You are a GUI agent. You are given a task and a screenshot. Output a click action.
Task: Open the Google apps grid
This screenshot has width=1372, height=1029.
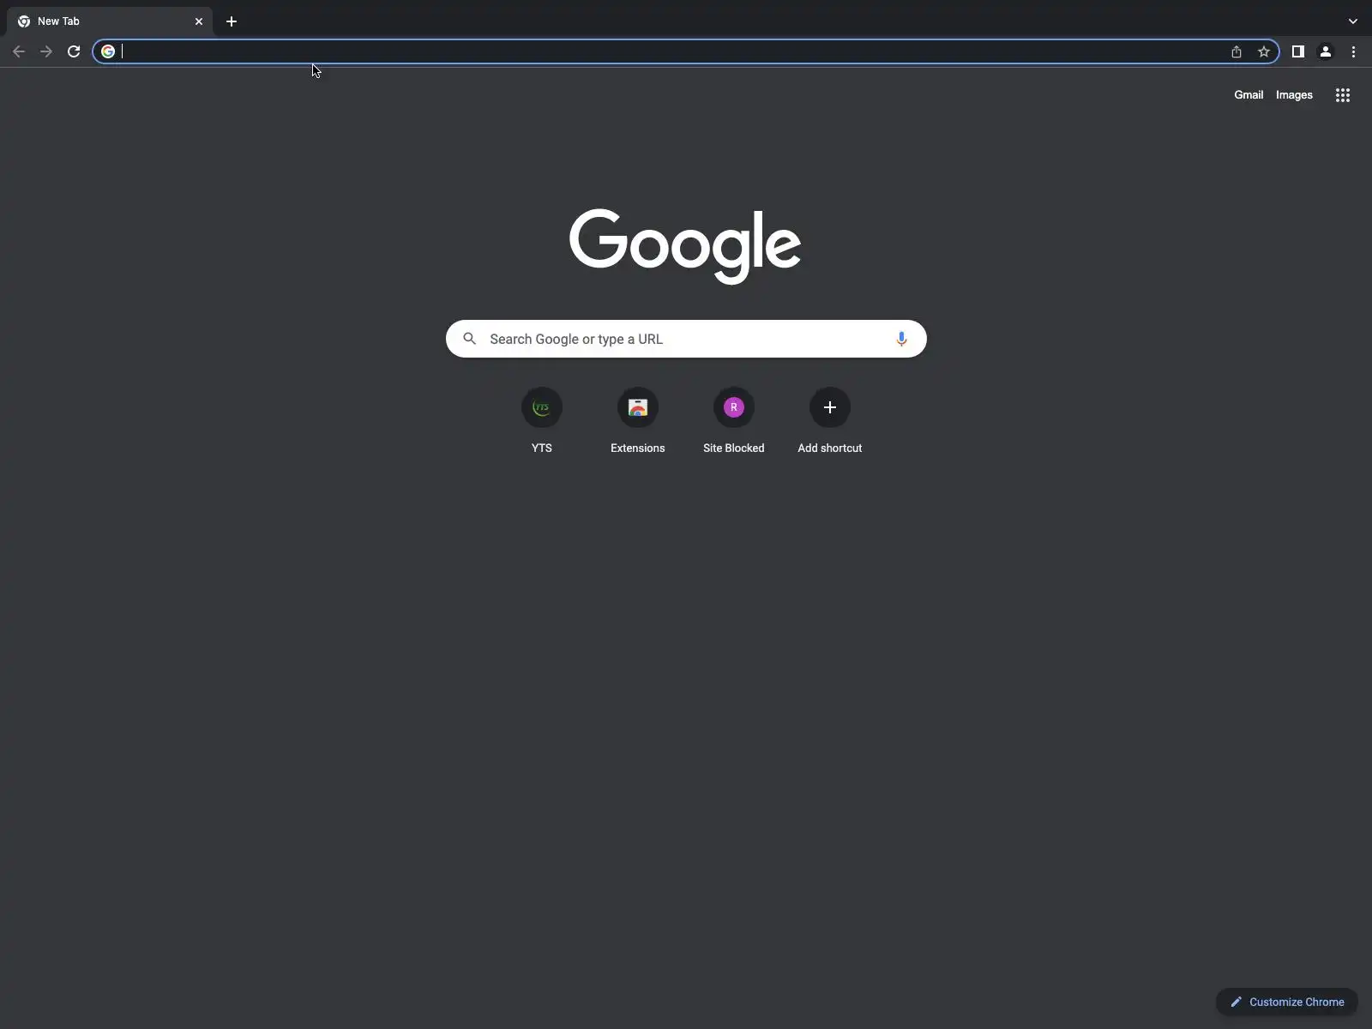coord(1343,95)
